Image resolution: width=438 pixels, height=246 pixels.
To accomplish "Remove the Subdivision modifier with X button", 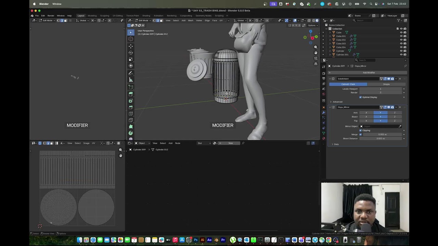I will (400, 79).
